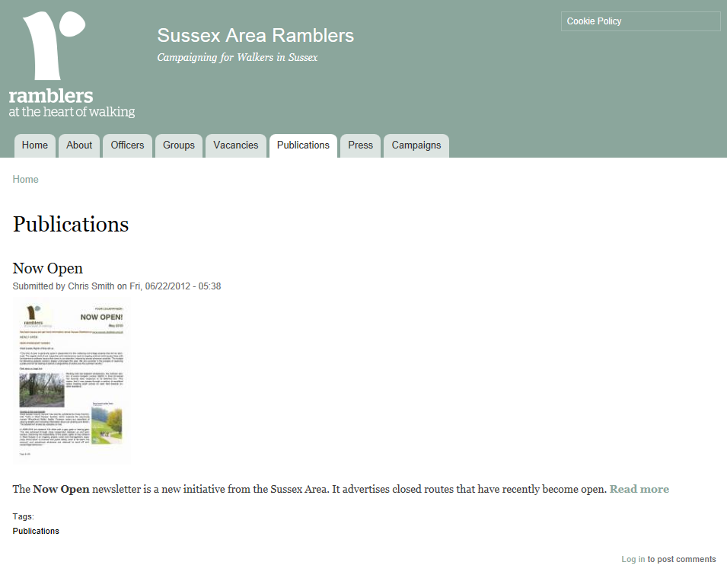Viewport: 727px width, 575px height.
Task: Follow the Read more link
Action: (639, 489)
